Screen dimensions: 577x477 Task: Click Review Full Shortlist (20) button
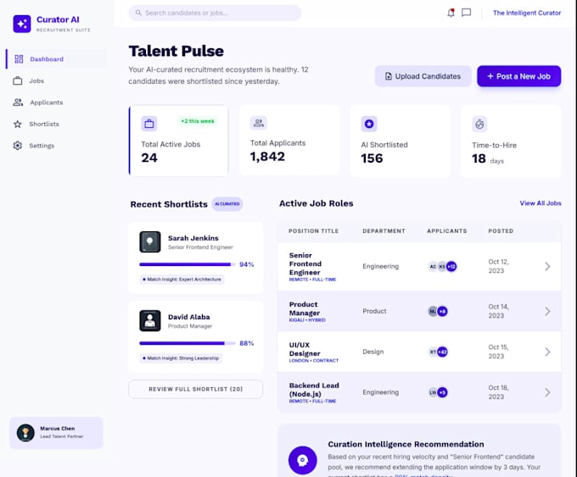click(x=196, y=389)
